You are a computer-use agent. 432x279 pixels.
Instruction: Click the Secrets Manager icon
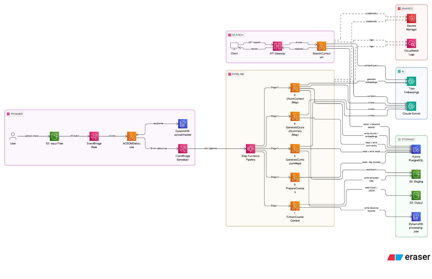pos(411,18)
